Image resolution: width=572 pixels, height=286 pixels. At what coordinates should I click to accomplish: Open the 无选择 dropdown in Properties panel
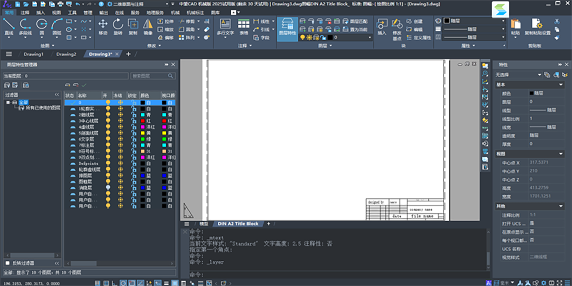[540, 75]
